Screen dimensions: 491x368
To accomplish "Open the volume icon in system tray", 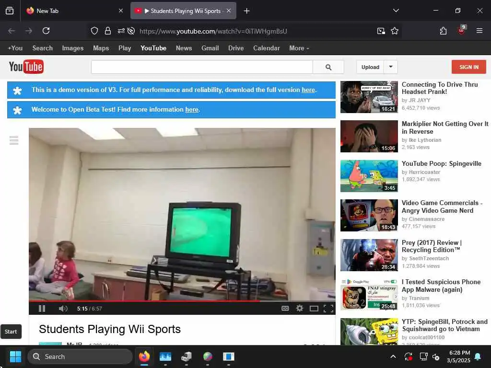I will click(x=436, y=356).
